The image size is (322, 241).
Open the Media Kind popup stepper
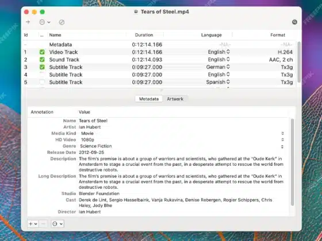(282, 133)
